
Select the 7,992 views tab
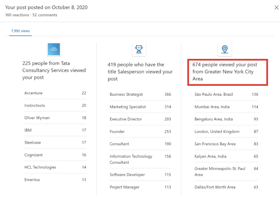[21, 31]
